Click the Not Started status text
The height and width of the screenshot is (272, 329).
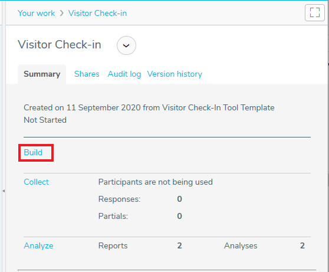point(45,120)
